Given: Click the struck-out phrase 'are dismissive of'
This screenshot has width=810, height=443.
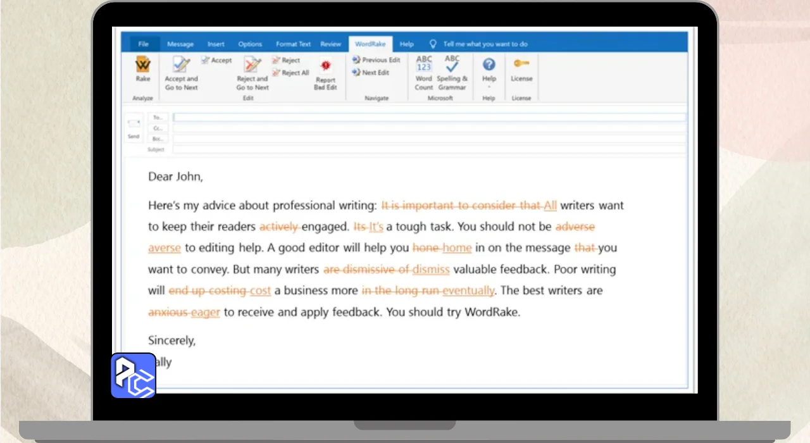Looking at the screenshot, I should pyautogui.click(x=366, y=270).
